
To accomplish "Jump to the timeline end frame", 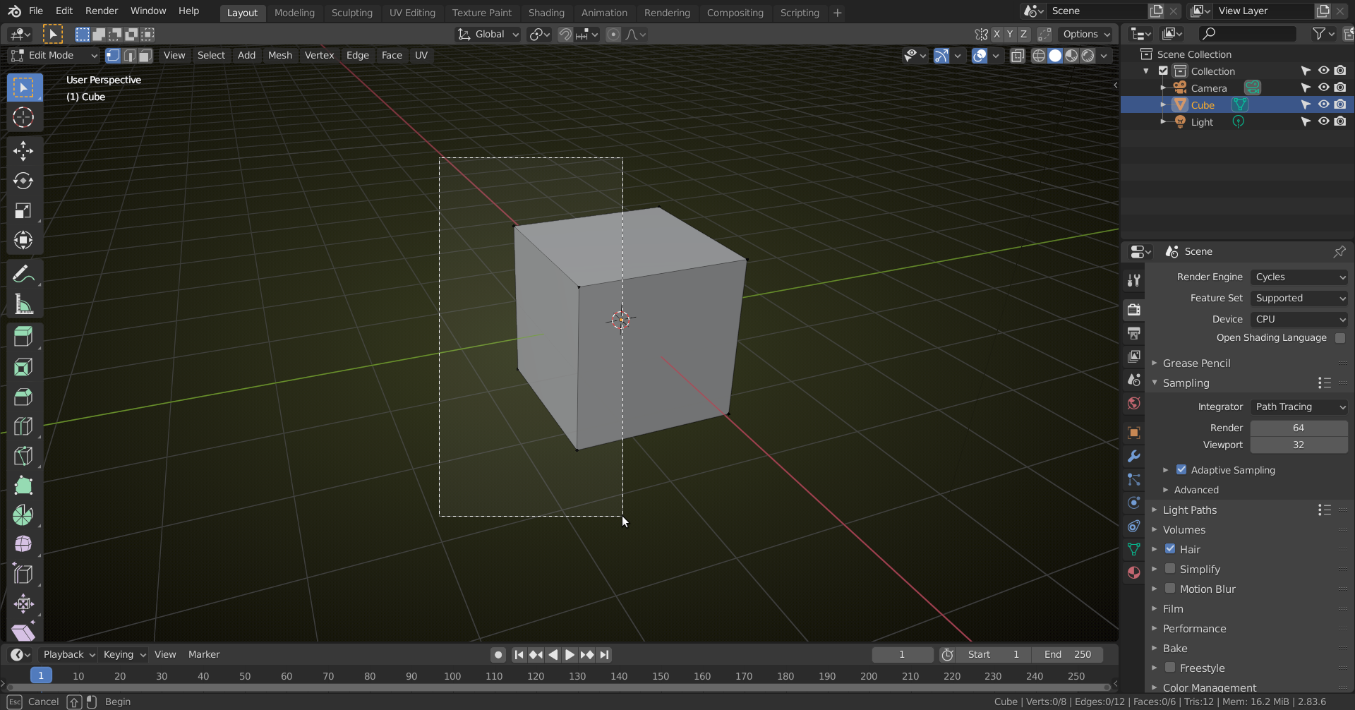I will click(604, 655).
